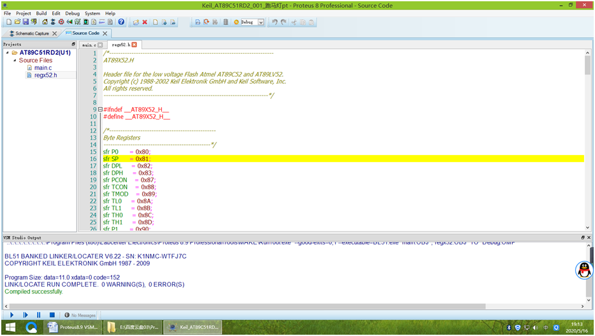Open the Edit menu
This screenshot has width=595, height=336.
tap(56, 13)
